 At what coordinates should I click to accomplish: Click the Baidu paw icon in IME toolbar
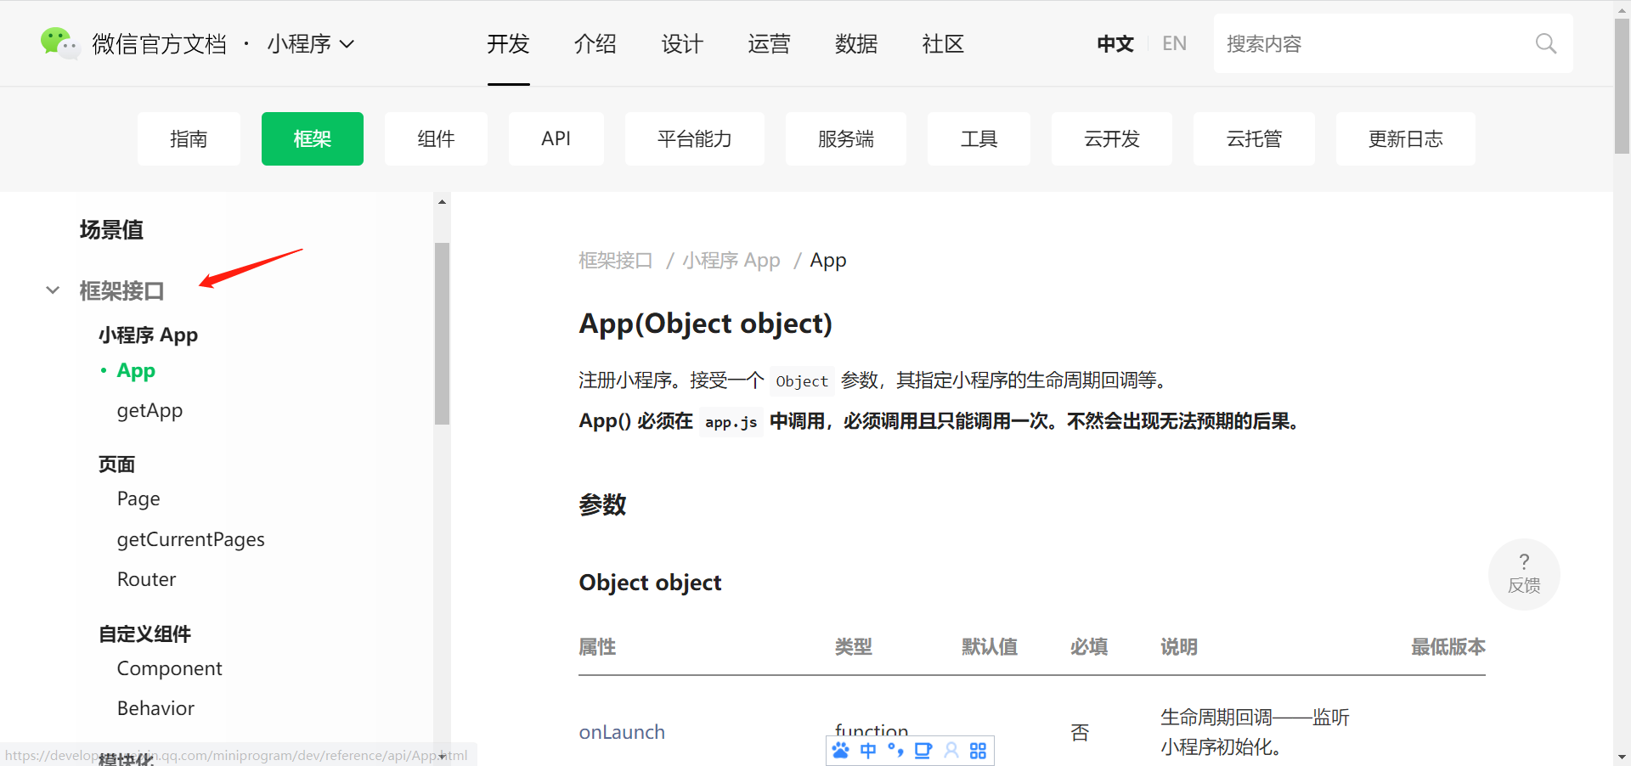841,751
